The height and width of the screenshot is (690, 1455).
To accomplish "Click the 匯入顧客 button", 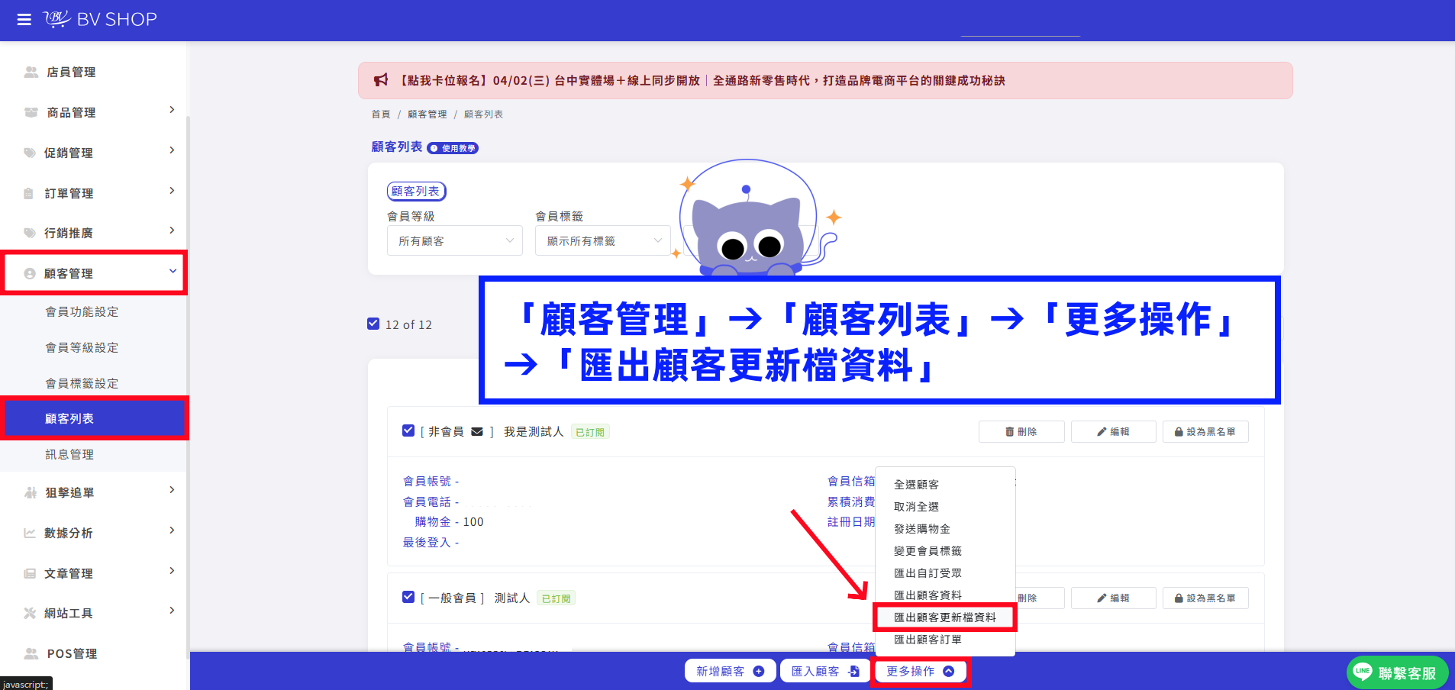I will pos(826,671).
